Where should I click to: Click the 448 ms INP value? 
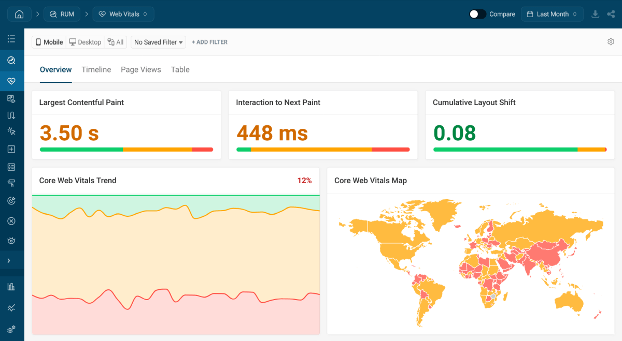(272, 133)
